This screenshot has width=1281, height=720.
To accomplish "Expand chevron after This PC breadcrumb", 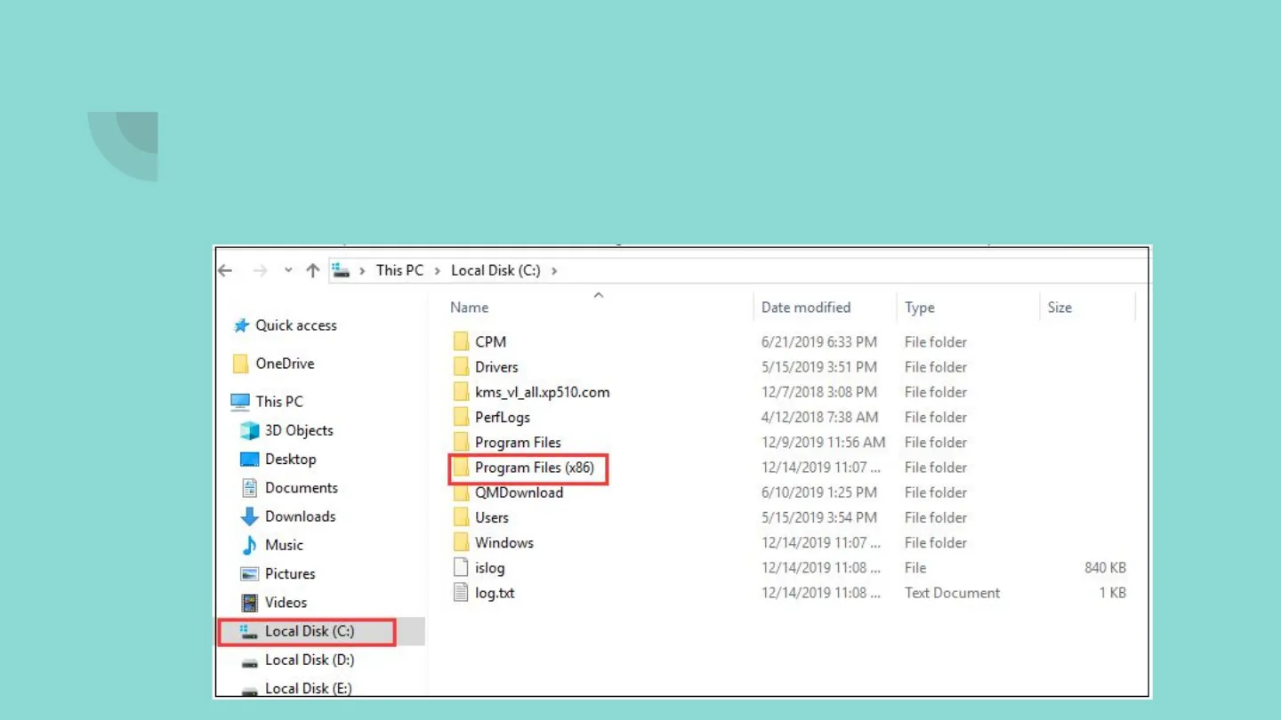I will point(438,270).
